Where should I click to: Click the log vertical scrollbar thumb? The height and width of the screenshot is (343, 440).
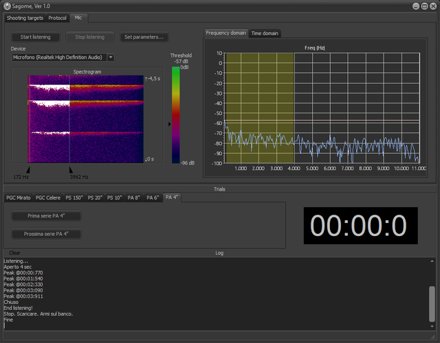point(432,304)
